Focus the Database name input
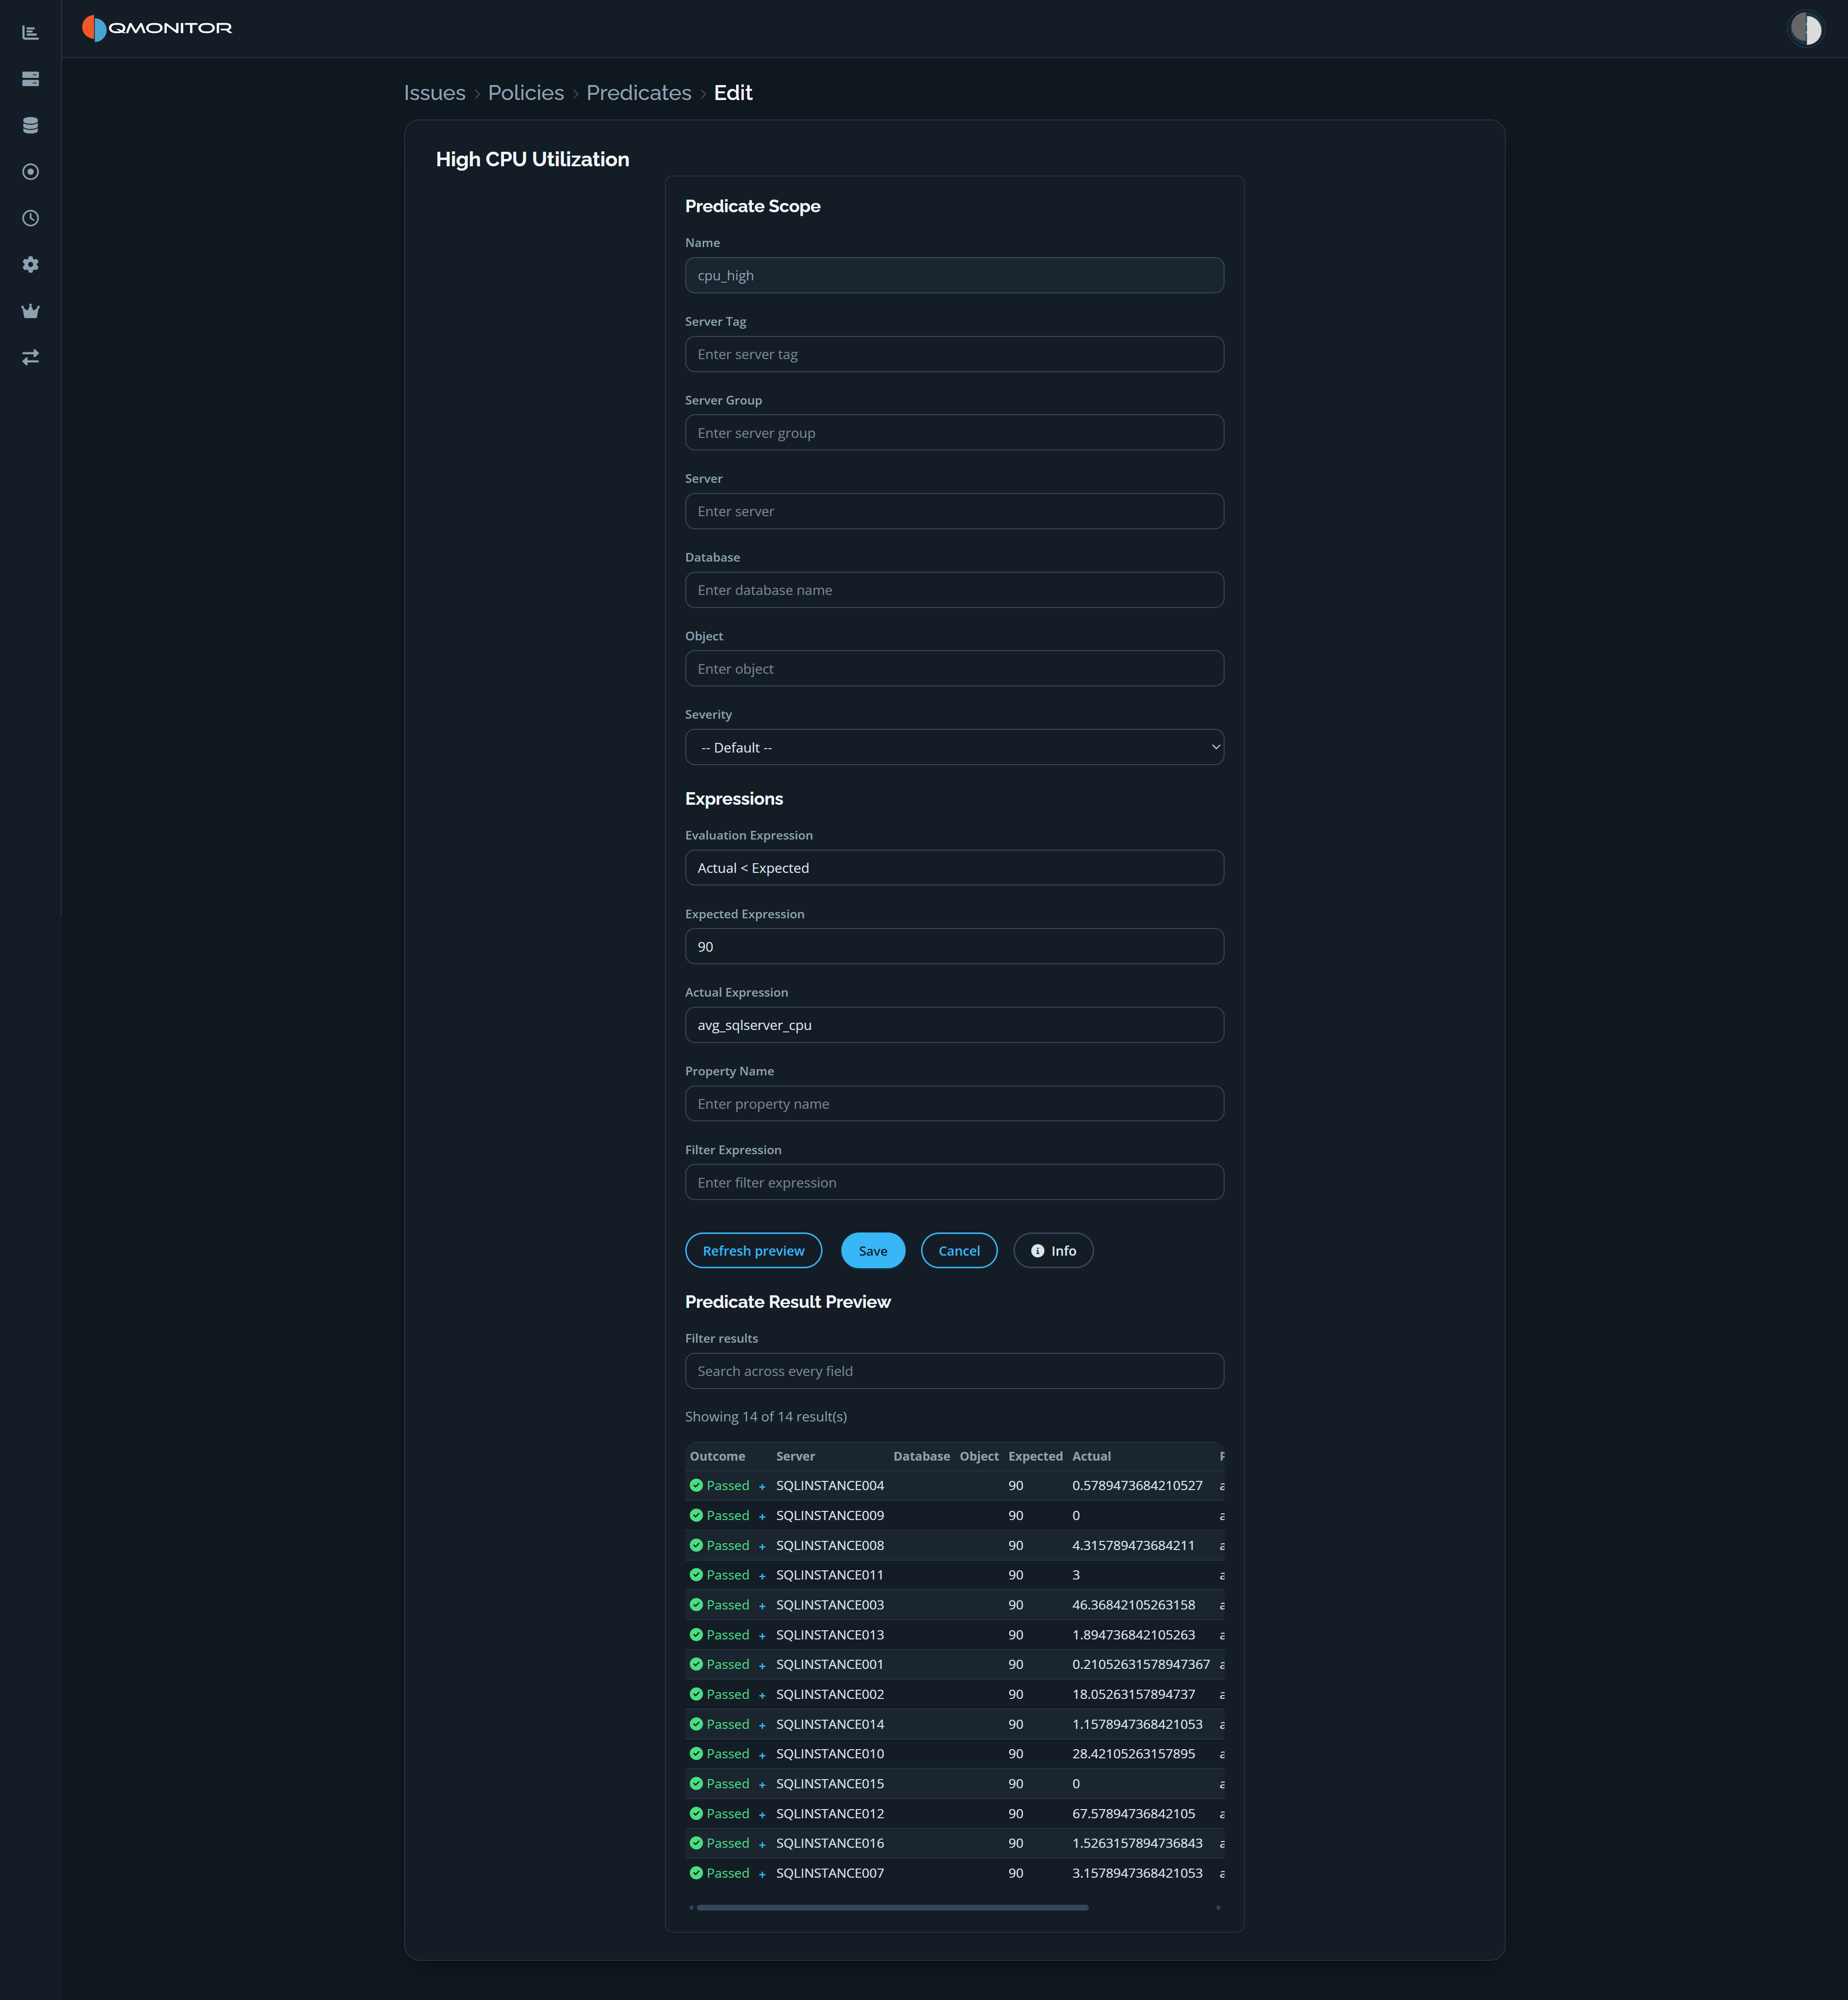1848x2000 pixels. [954, 590]
